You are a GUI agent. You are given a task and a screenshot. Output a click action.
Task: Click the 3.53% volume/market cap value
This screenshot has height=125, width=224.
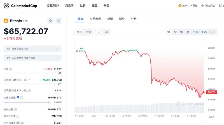click(x=58, y=90)
